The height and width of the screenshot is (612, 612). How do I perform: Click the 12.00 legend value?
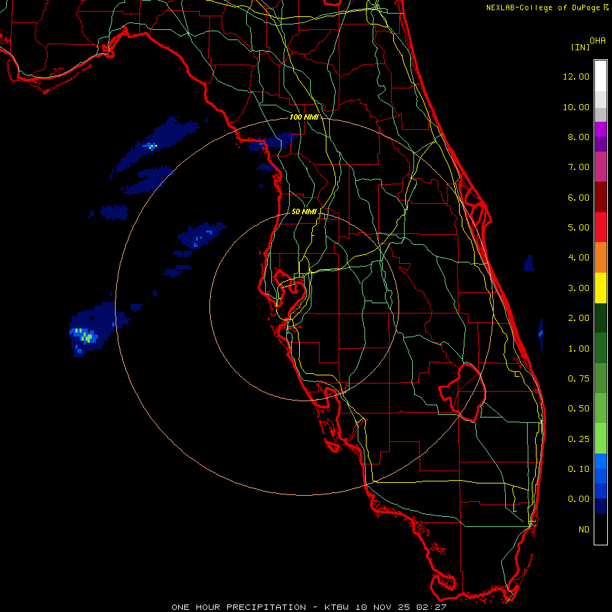(x=576, y=76)
